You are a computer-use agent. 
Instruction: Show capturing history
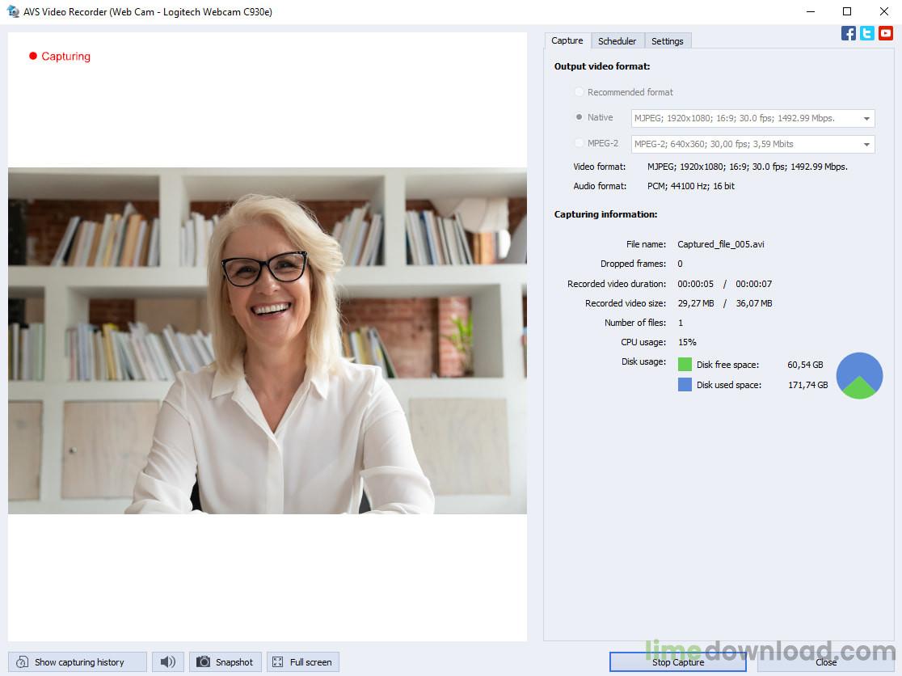pos(78,661)
